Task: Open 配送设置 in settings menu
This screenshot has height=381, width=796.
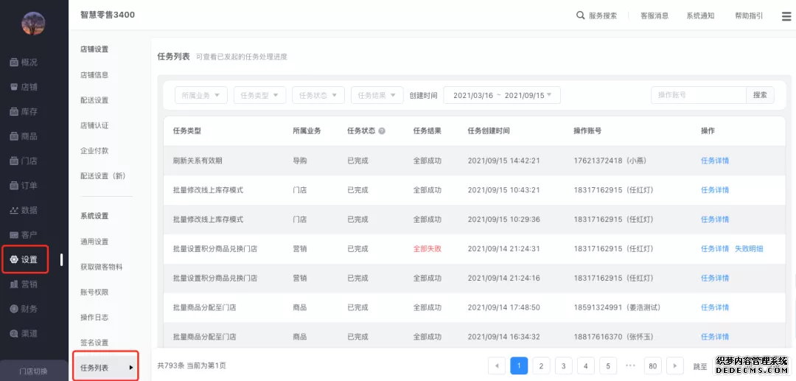Action: click(94, 100)
